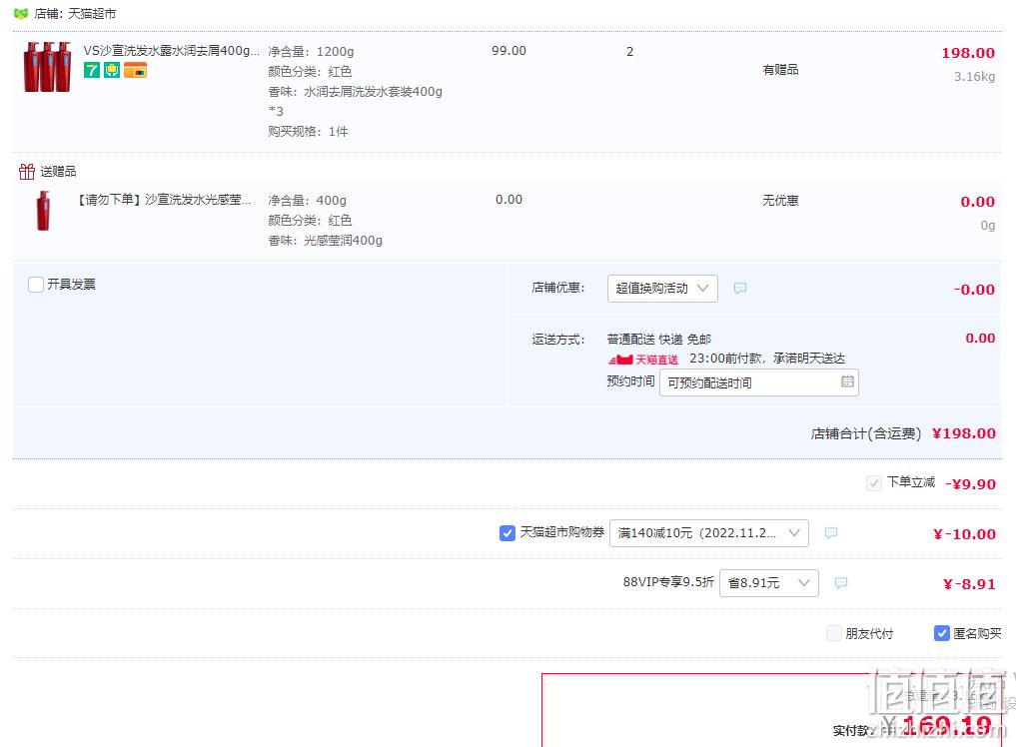Open the 超值换购活动 store discount dropdown
Image resolution: width=1016 pixels, height=747 pixels.
pos(662,289)
